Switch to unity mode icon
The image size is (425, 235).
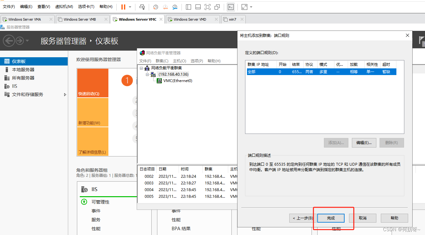pos(217,7)
